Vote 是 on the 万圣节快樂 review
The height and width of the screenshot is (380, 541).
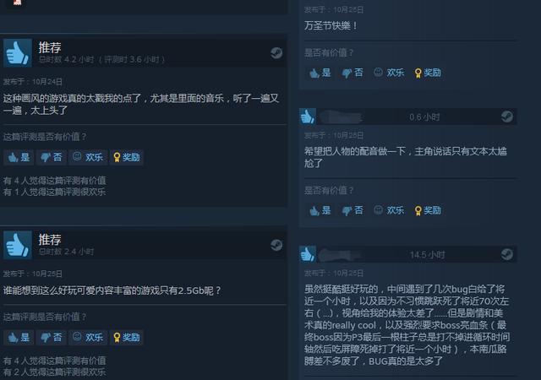(320, 73)
